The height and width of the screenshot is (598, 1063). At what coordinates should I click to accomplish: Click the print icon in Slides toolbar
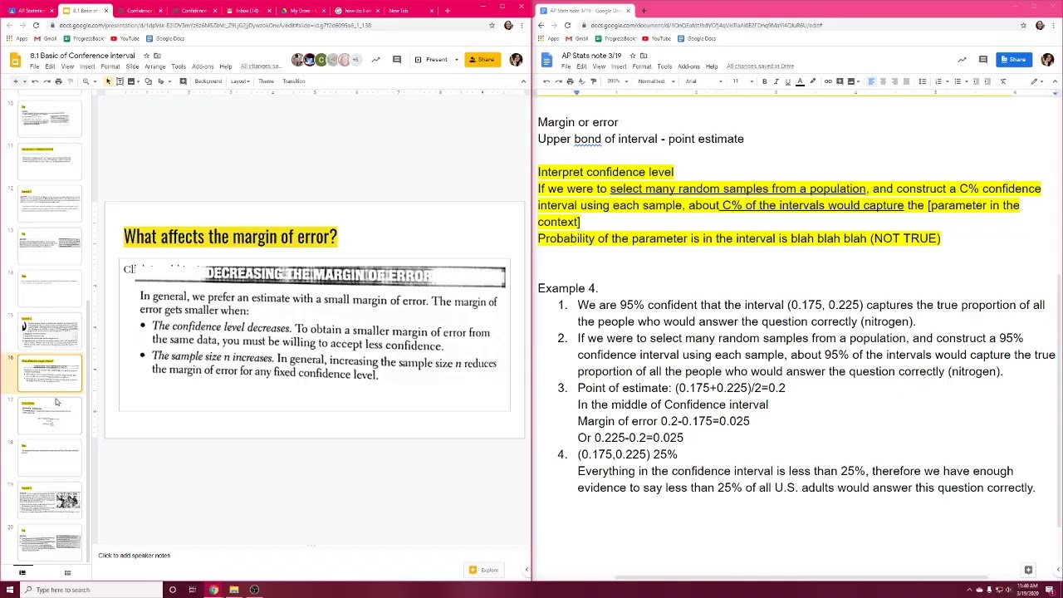pos(58,81)
